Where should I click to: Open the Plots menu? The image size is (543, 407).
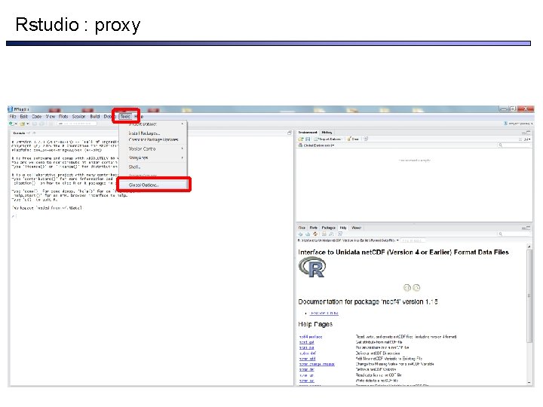(63, 117)
